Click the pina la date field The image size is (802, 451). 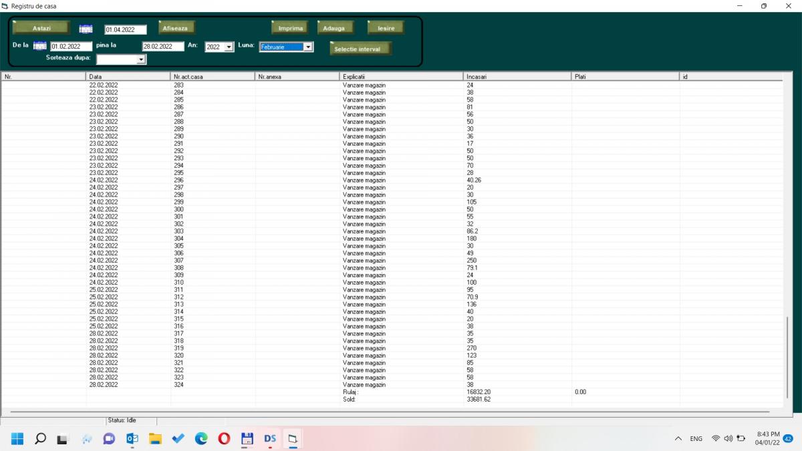[162, 47]
